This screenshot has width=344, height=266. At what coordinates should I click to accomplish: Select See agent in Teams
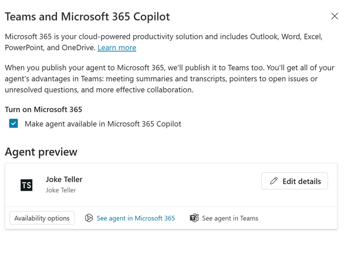click(230, 218)
